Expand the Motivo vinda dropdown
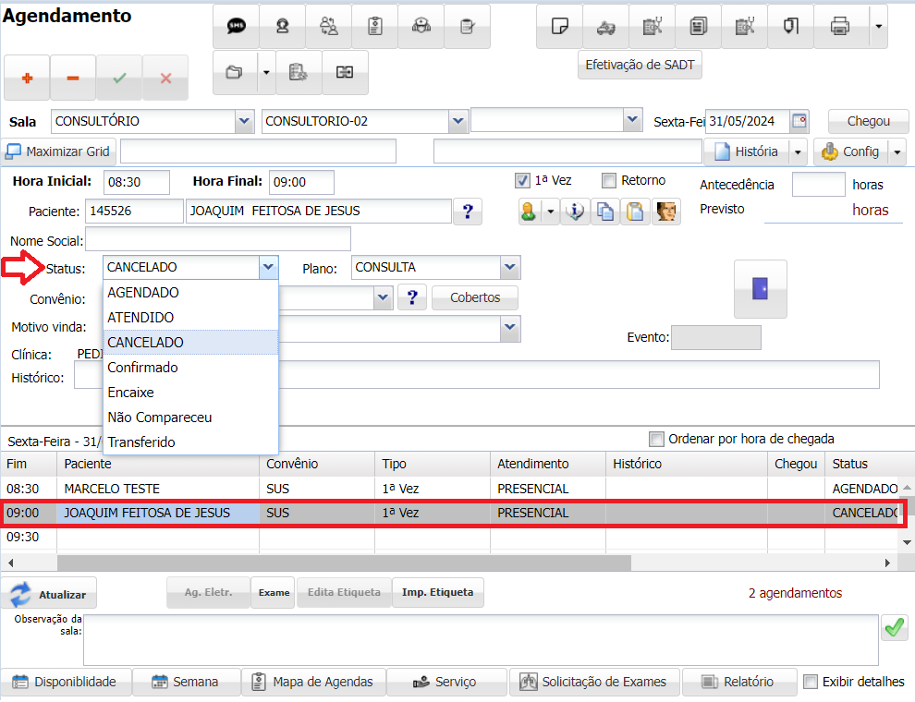Screen dimensions: 915x702 [509, 326]
